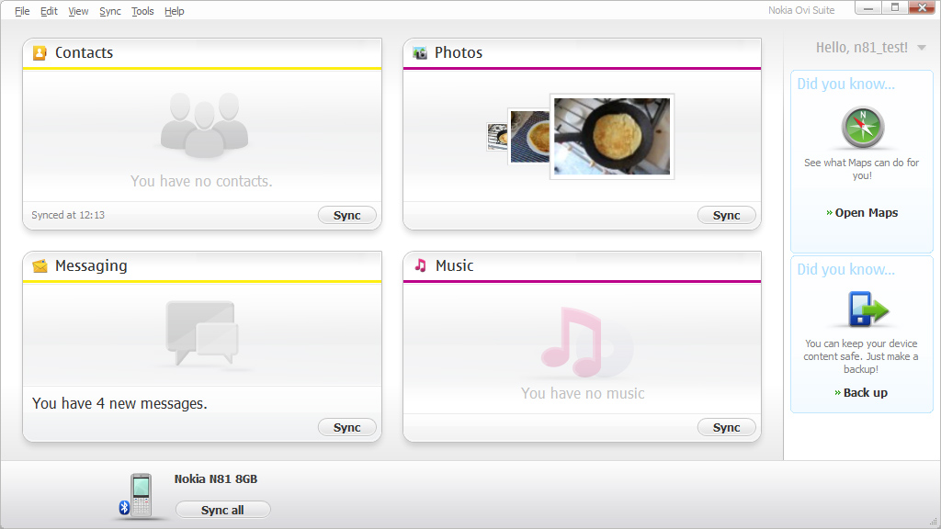Open the Help menu
The image size is (941, 529).
click(174, 11)
